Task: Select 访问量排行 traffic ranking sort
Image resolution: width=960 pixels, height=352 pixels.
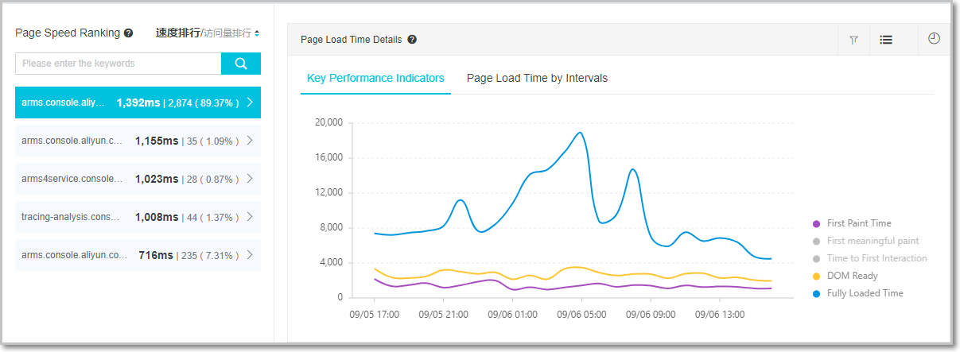Action: 227,33
